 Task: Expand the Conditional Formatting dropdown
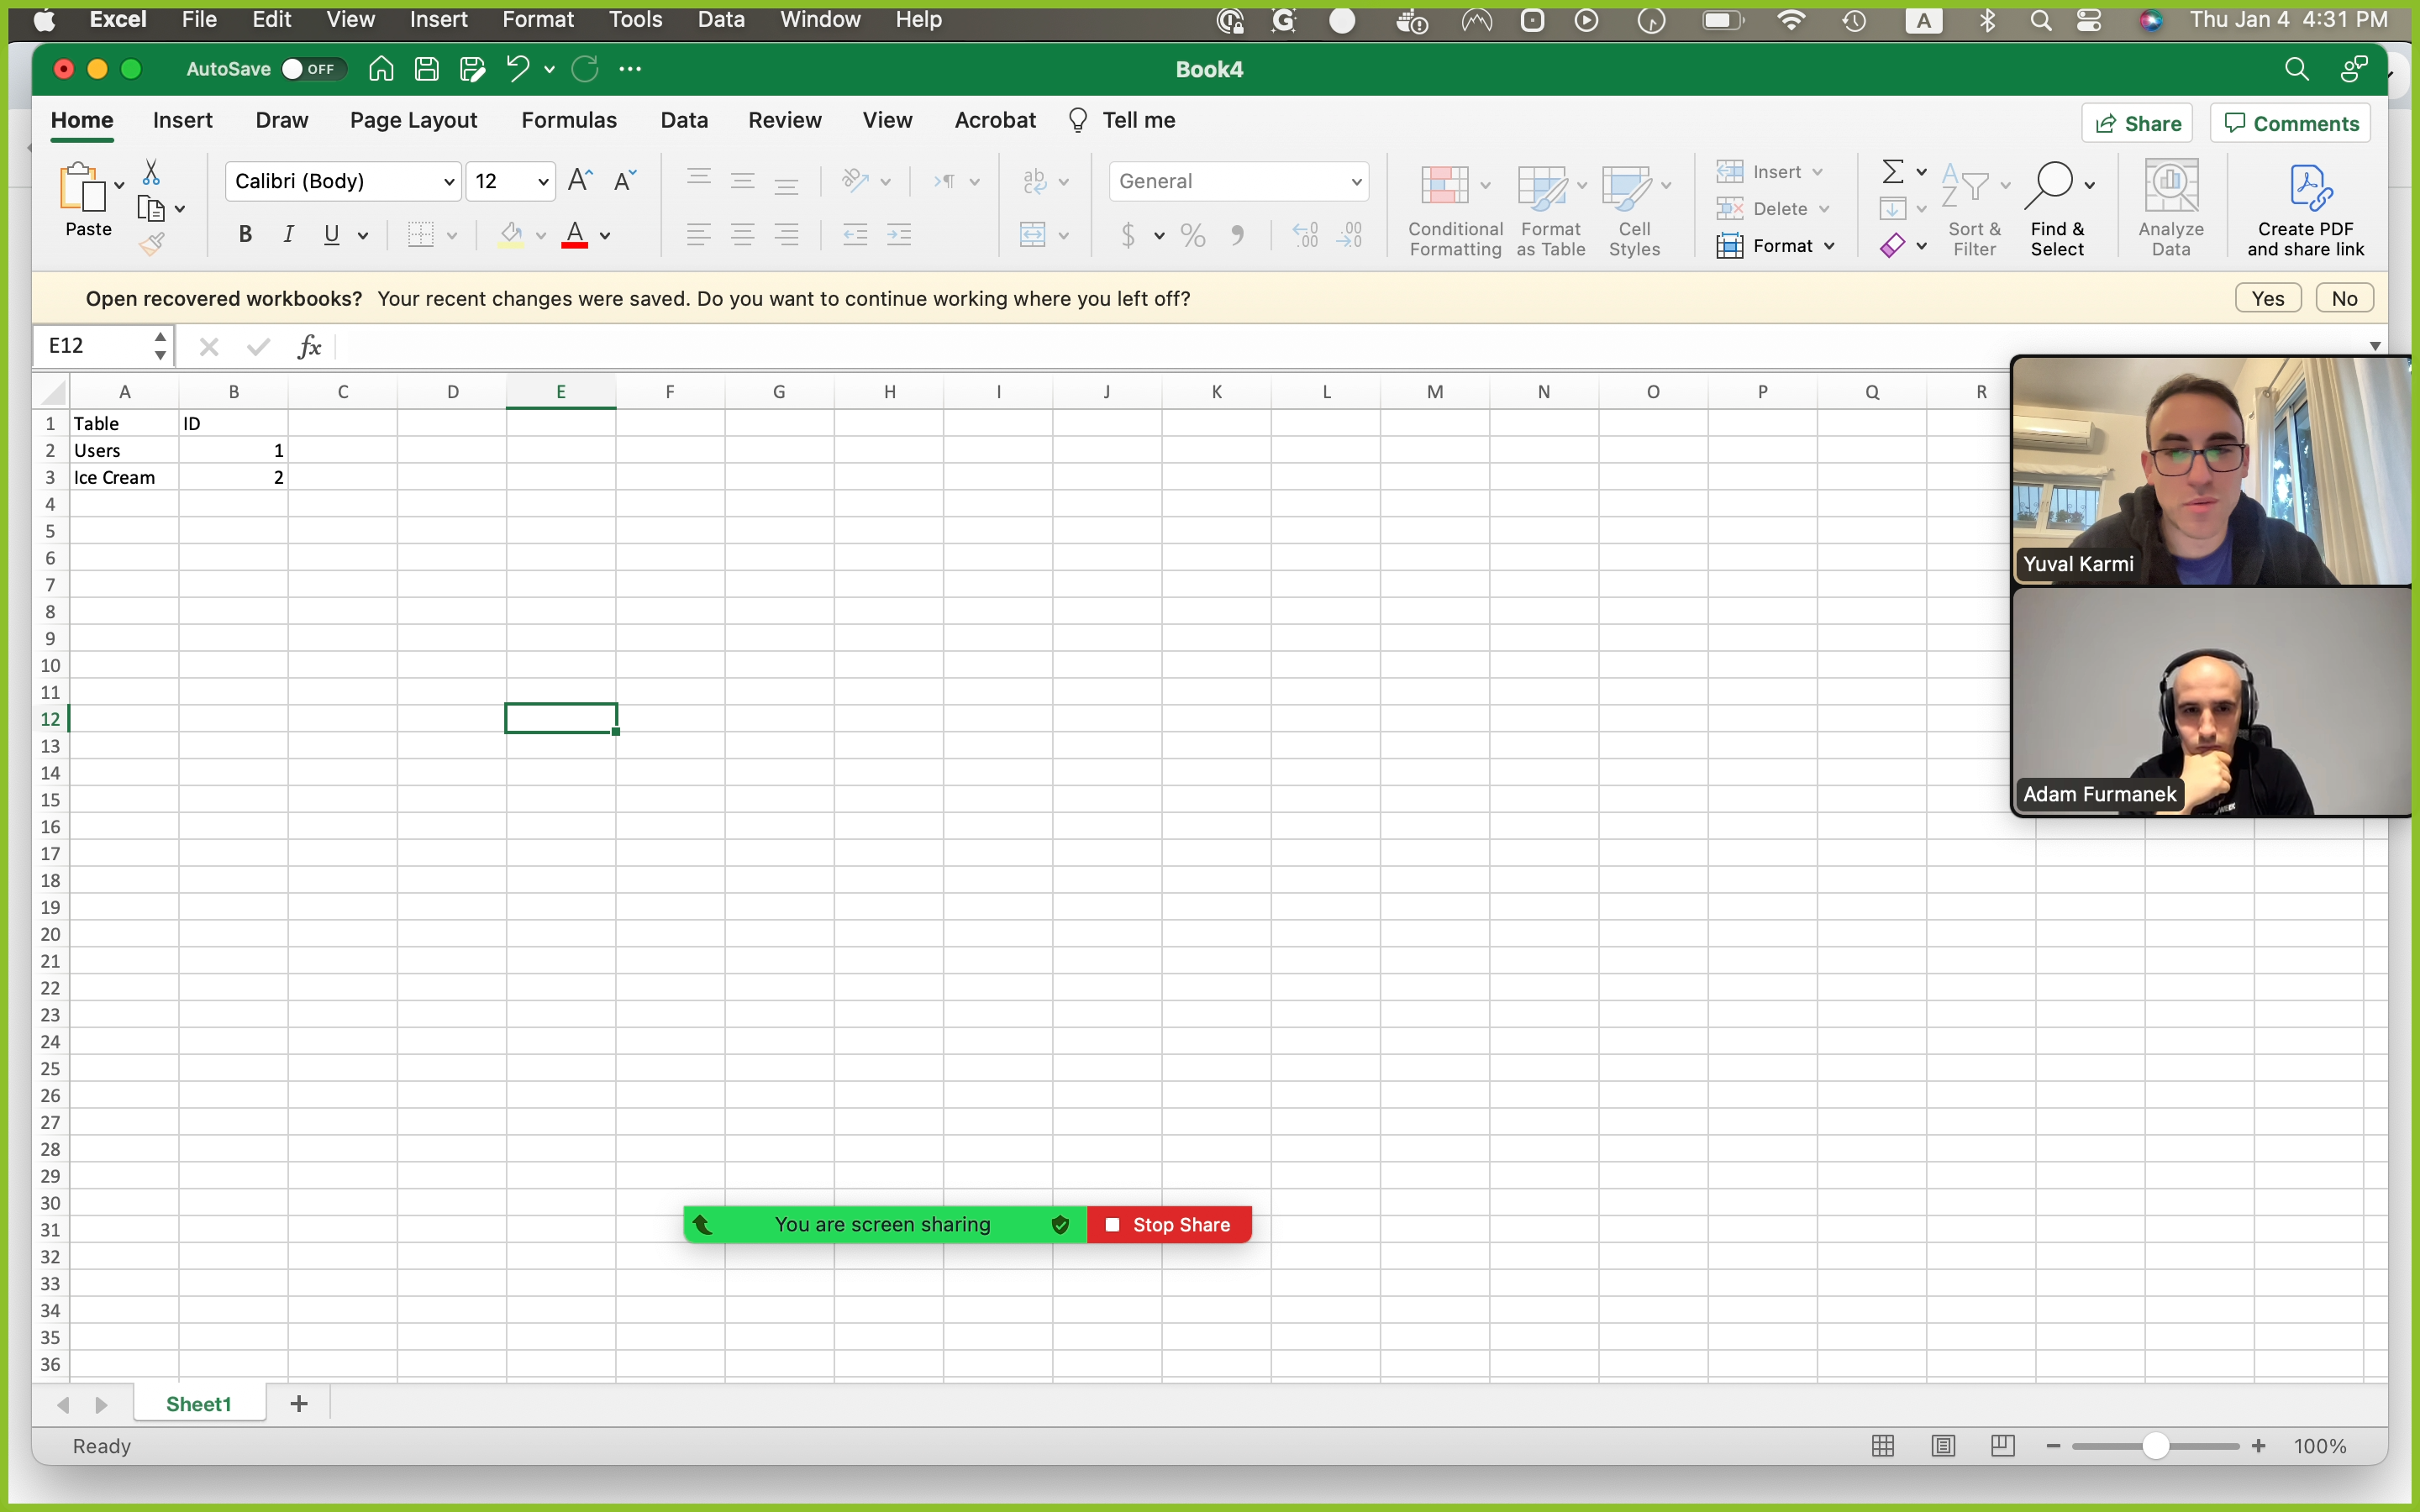click(x=1485, y=185)
